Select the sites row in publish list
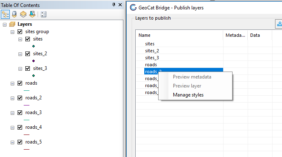The height and width of the screenshot is (157, 282). [150, 44]
